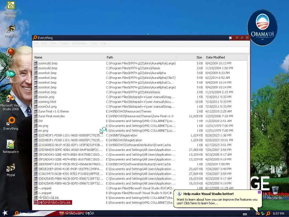This screenshot has height=217, width=289.
Task: Click the Everything search input field
Action: point(141,50)
